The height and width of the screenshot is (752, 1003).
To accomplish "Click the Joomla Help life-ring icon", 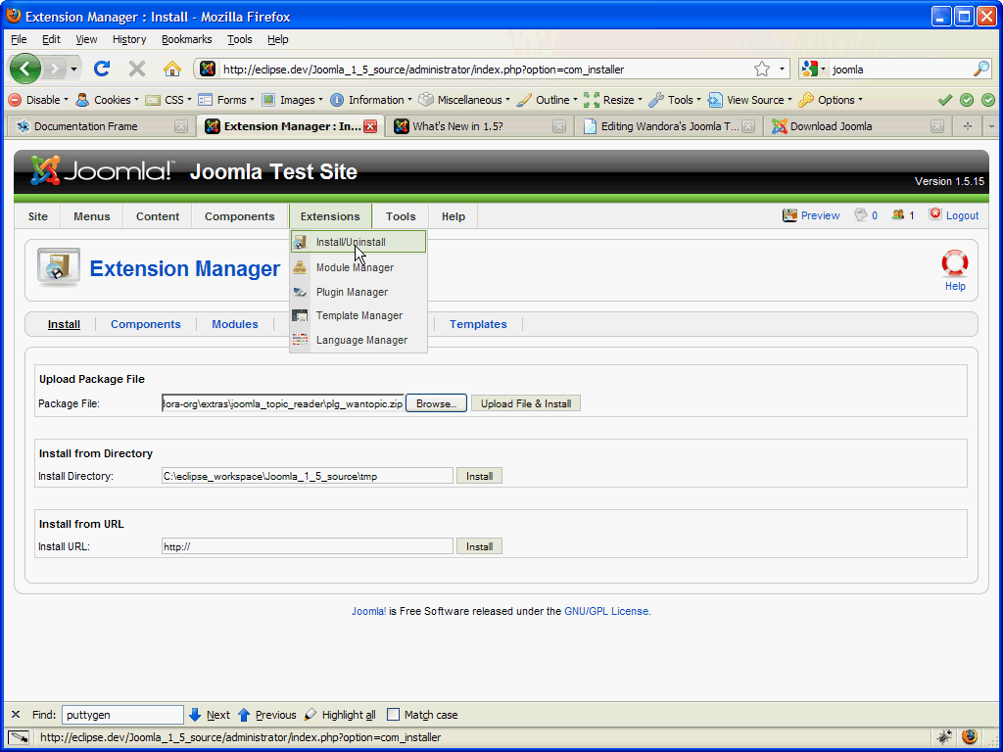I will [954, 264].
